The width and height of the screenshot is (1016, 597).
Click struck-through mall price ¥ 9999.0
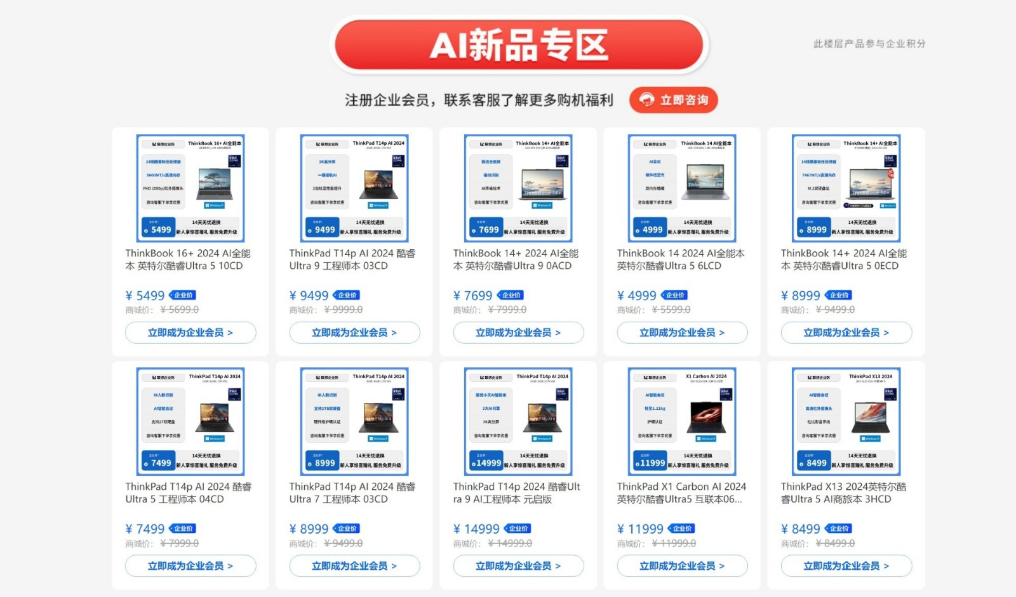tap(344, 310)
